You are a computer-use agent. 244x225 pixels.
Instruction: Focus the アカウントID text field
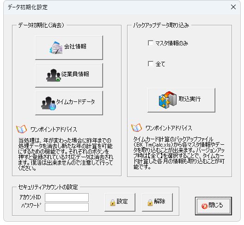coord(67,197)
